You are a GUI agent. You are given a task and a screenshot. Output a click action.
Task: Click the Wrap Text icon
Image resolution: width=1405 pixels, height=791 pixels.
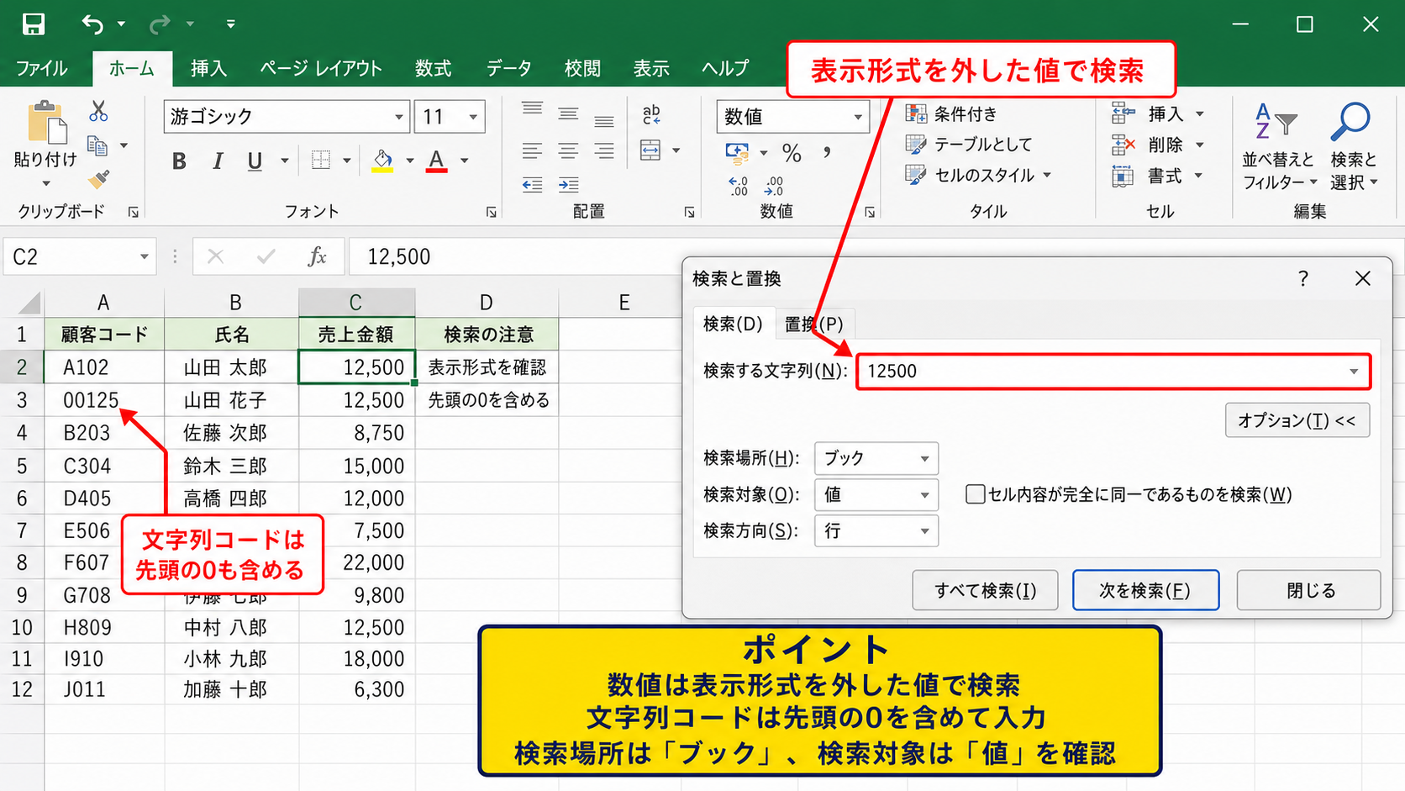pos(651,114)
